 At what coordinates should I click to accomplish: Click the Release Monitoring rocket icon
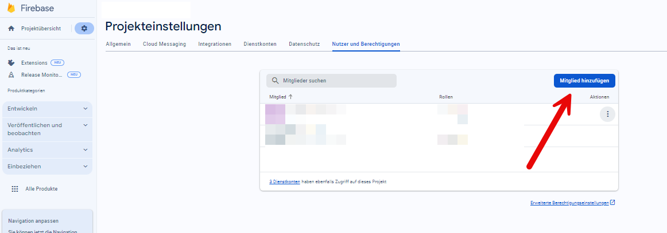[11, 74]
